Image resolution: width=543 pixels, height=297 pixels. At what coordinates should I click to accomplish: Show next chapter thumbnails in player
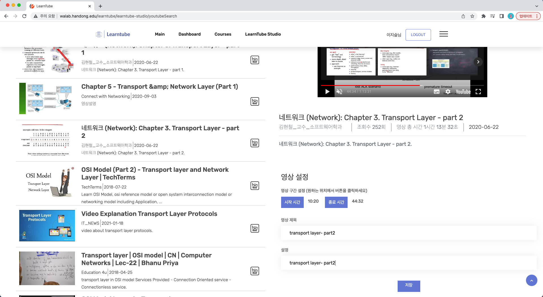pos(478,62)
